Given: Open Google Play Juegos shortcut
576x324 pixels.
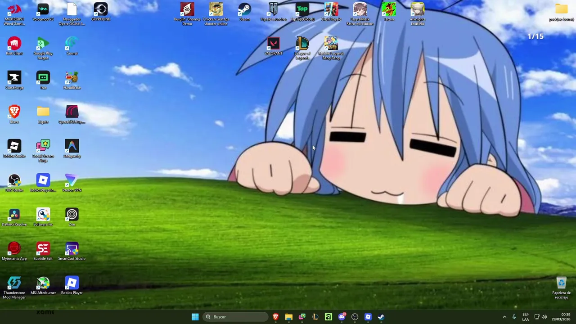Looking at the screenshot, I should (43, 49).
